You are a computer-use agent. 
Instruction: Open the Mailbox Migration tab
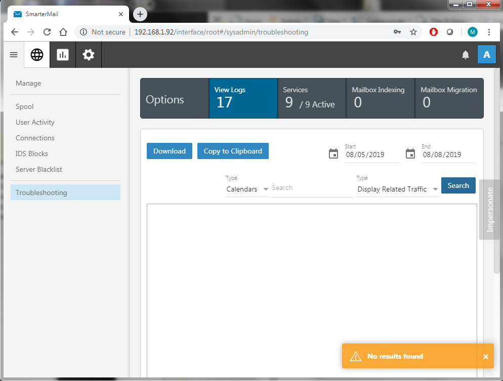[x=449, y=98]
